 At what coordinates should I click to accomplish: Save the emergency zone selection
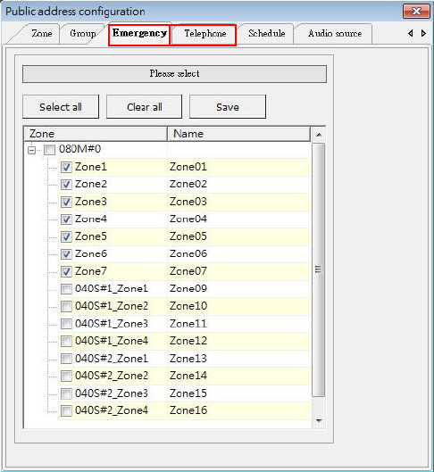tap(228, 107)
